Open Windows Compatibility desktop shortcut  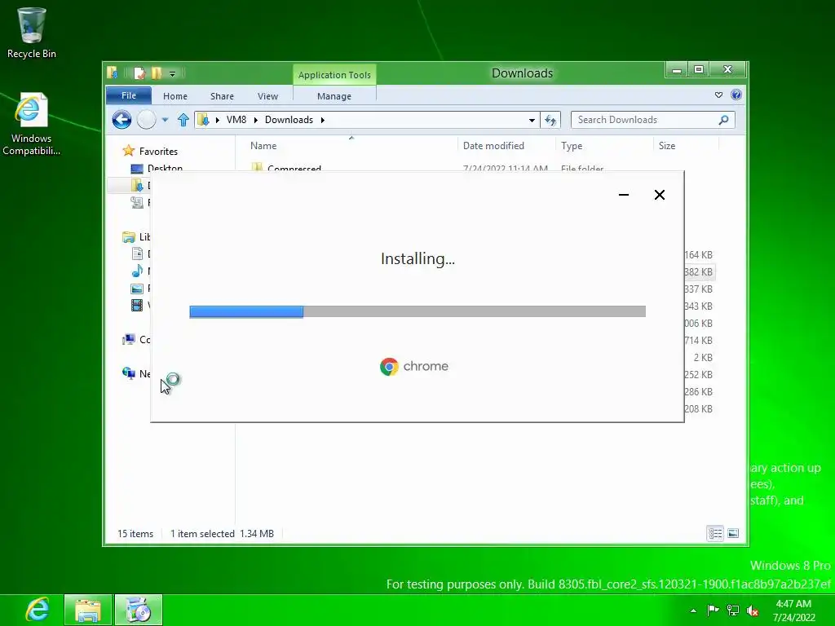tap(32, 124)
